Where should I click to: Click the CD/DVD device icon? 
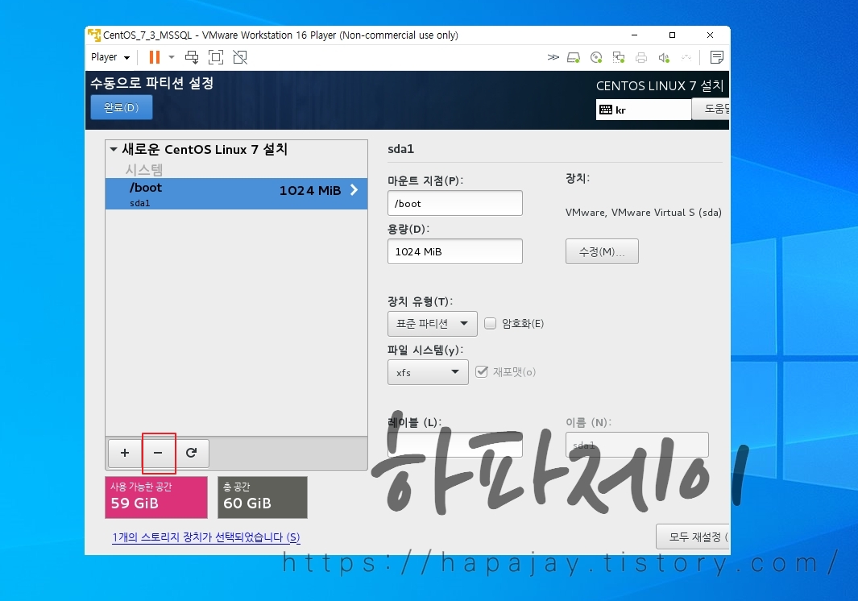(596, 57)
